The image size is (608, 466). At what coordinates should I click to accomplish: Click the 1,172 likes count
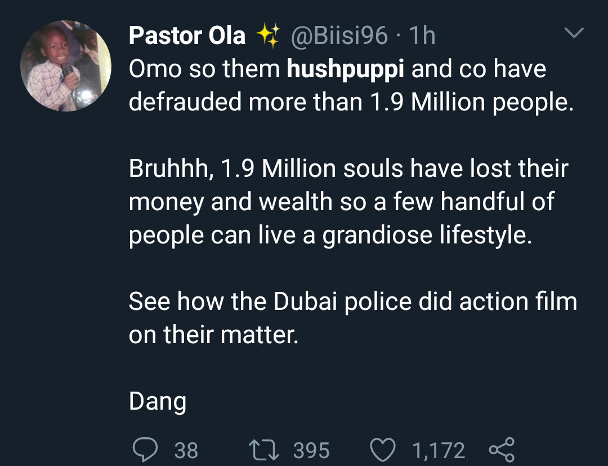[x=439, y=451]
